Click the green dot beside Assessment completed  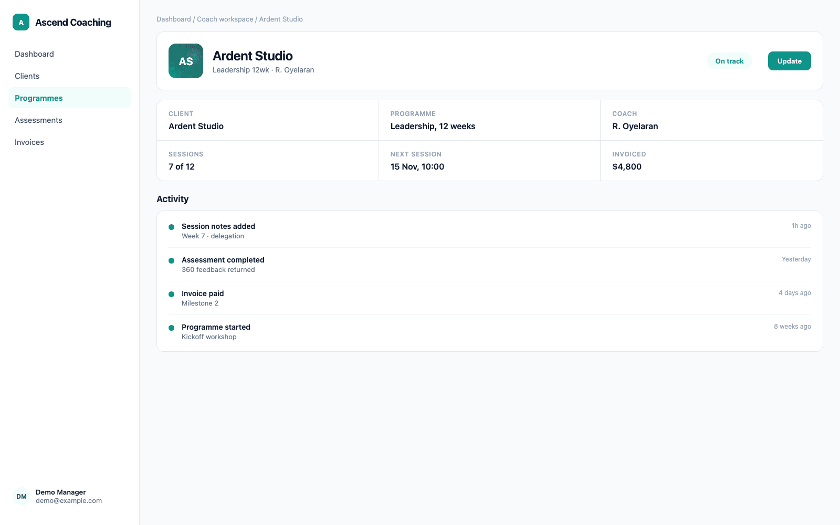(x=171, y=261)
